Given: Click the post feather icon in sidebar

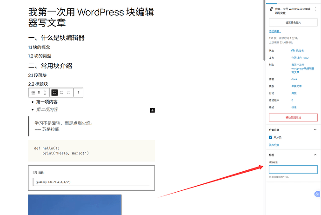Looking at the screenshot, I should click(x=271, y=9).
